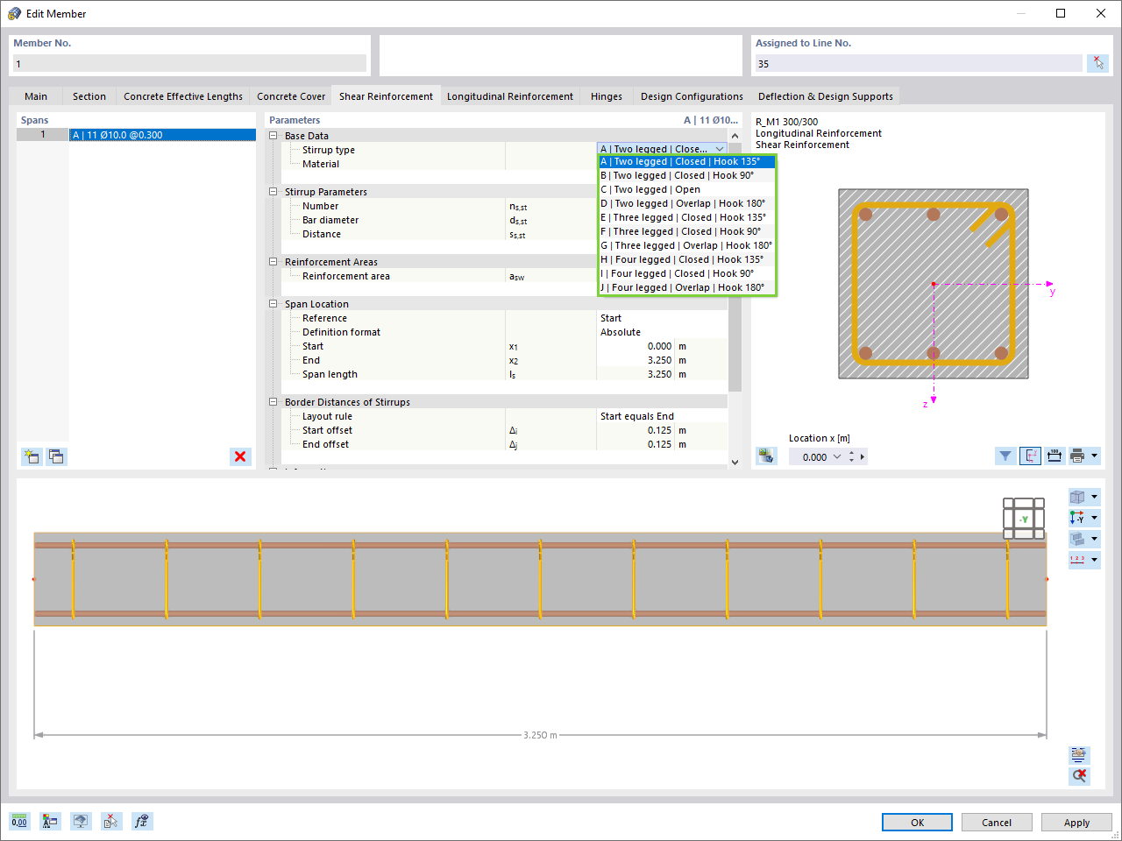The width and height of the screenshot is (1122, 841).
Task: Switch to the Main tab
Action: coord(36,96)
